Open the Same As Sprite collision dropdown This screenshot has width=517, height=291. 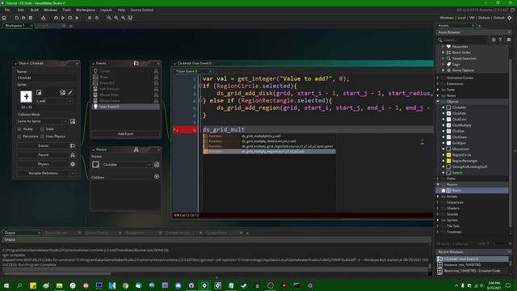pyautogui.click(x=65, y=121)
